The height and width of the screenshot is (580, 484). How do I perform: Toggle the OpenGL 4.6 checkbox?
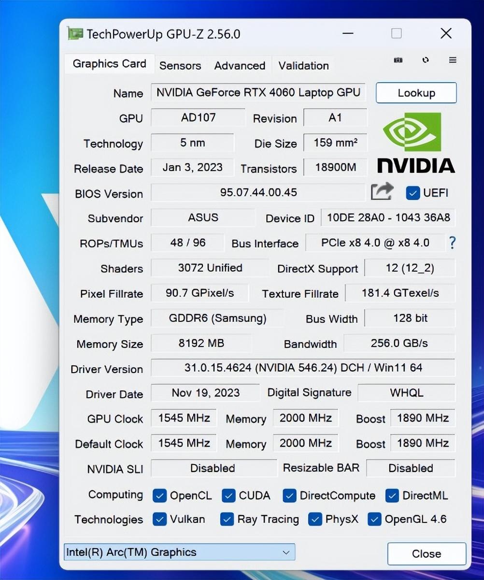(374, 519)
